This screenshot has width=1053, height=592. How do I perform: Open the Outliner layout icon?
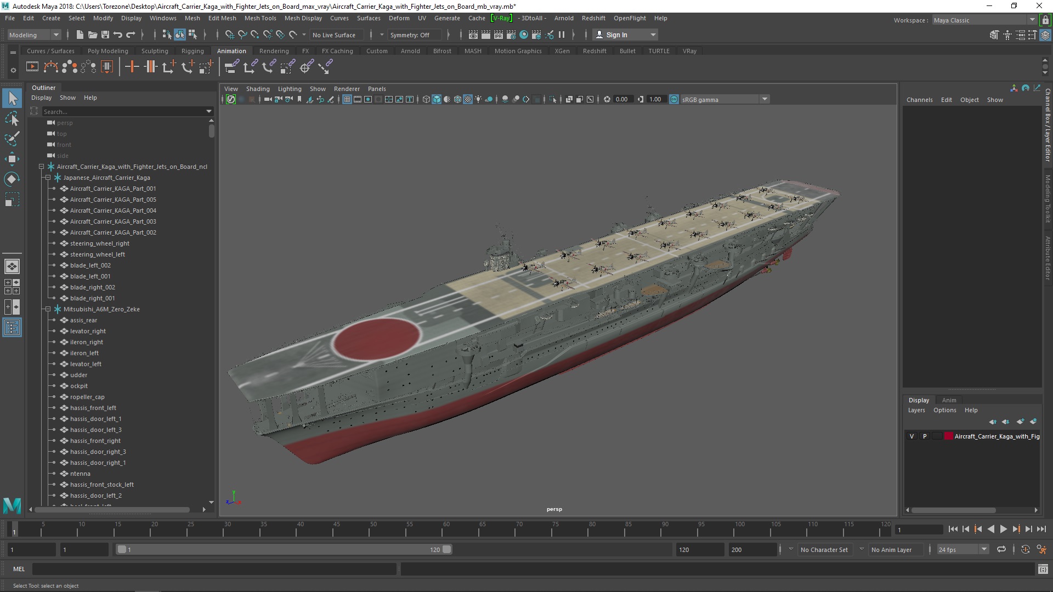coord(12,328)
